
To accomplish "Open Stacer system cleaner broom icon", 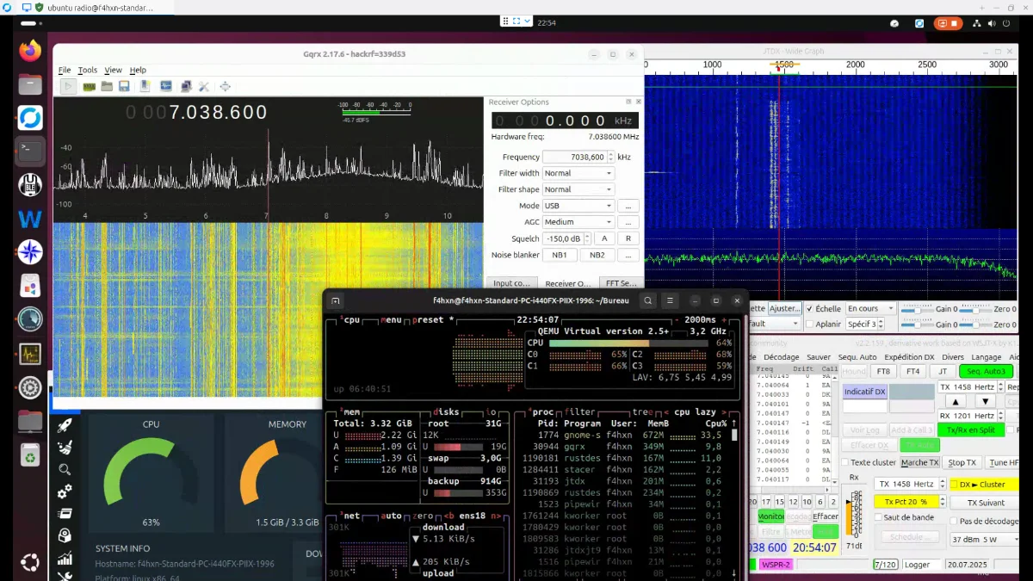I will [65, 448].
